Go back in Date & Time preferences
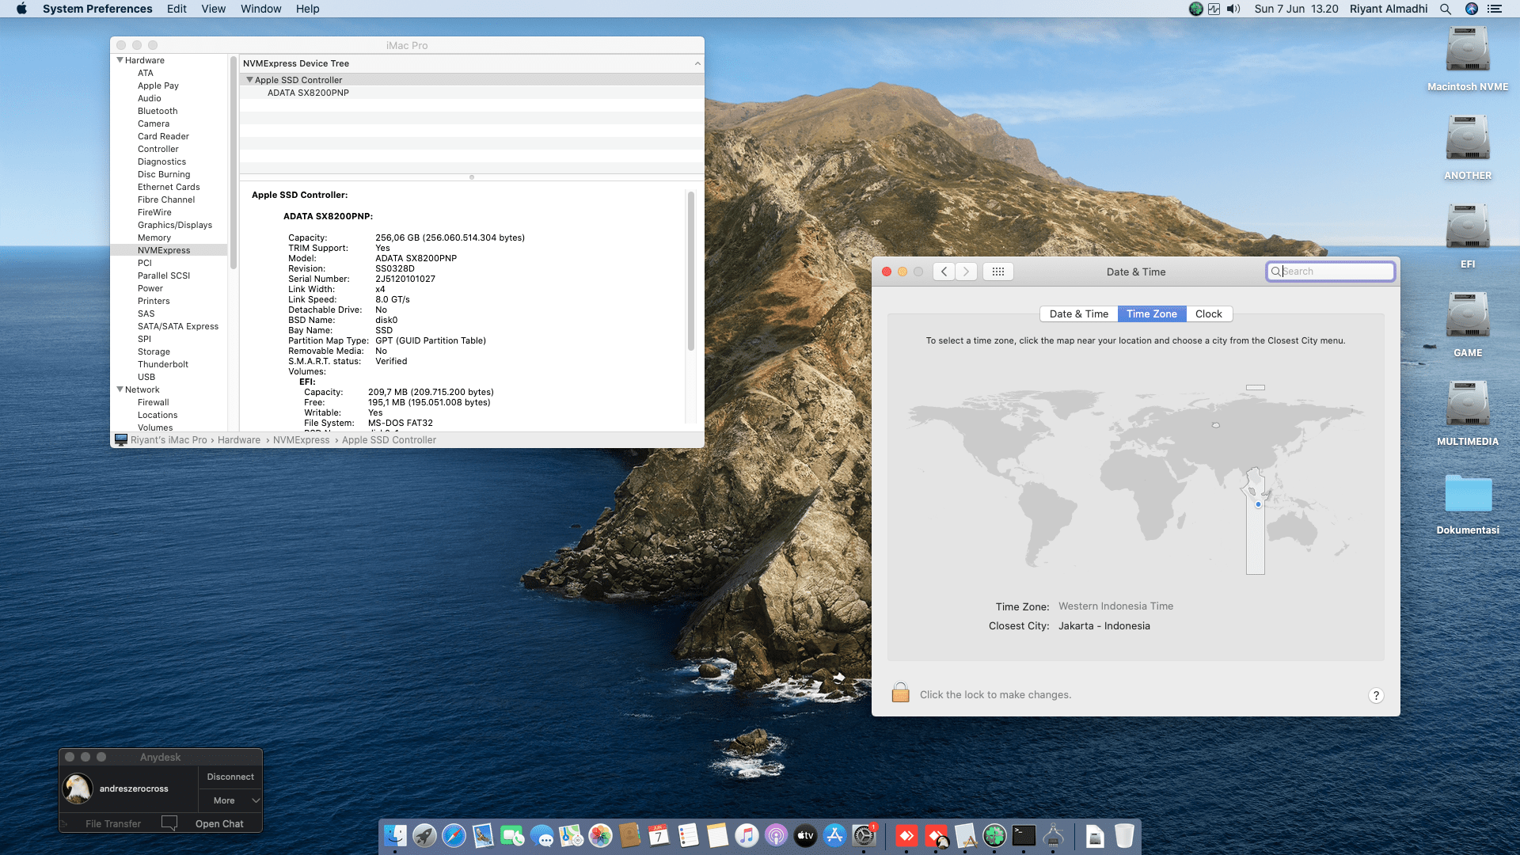This screenshot has width=1520, height=855. pos(944,272)
